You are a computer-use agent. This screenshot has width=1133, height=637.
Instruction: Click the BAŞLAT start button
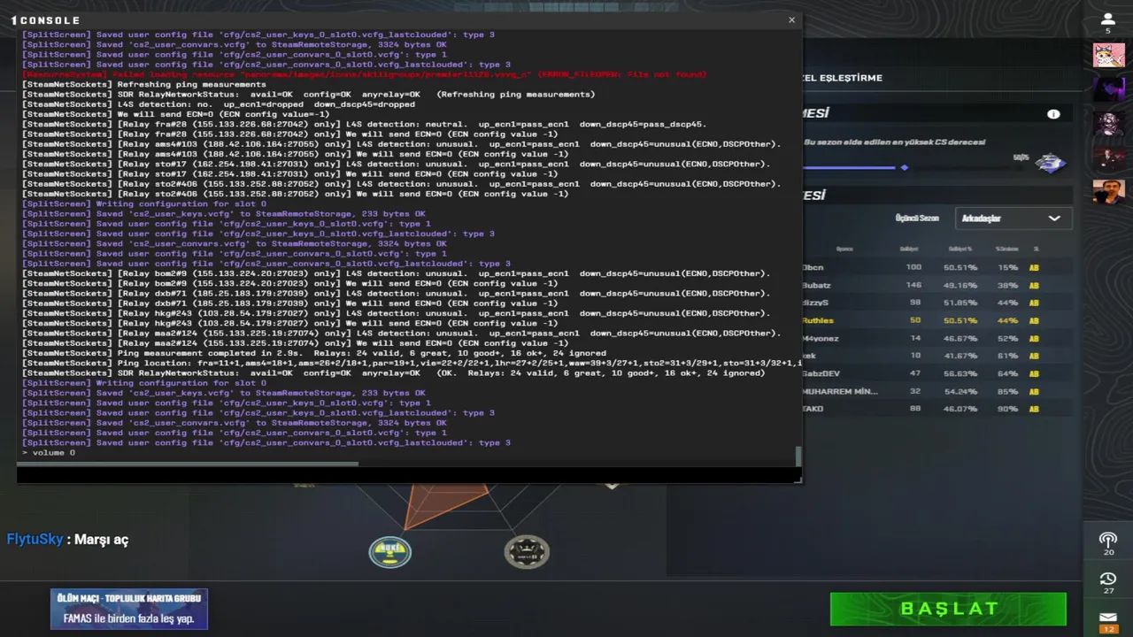pyautogui.click(x=948, y=609)
